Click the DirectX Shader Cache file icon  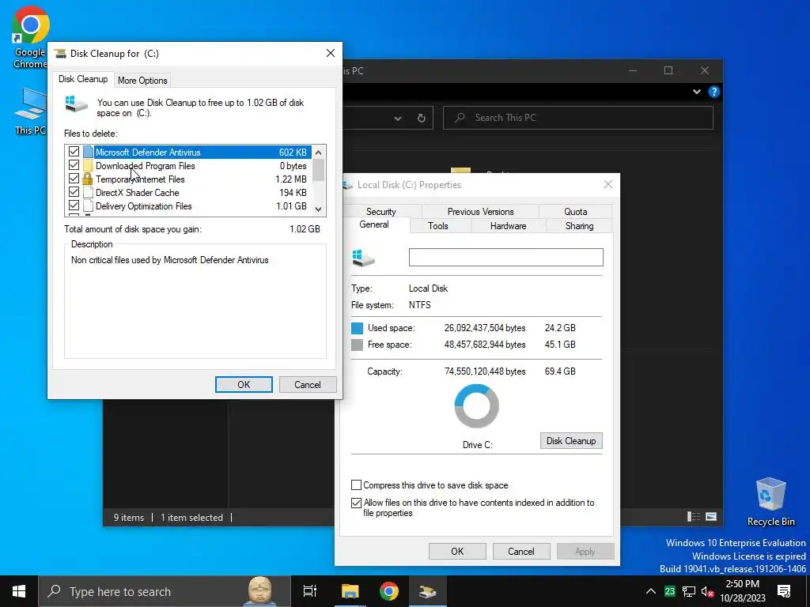click(x=88, y=193)
